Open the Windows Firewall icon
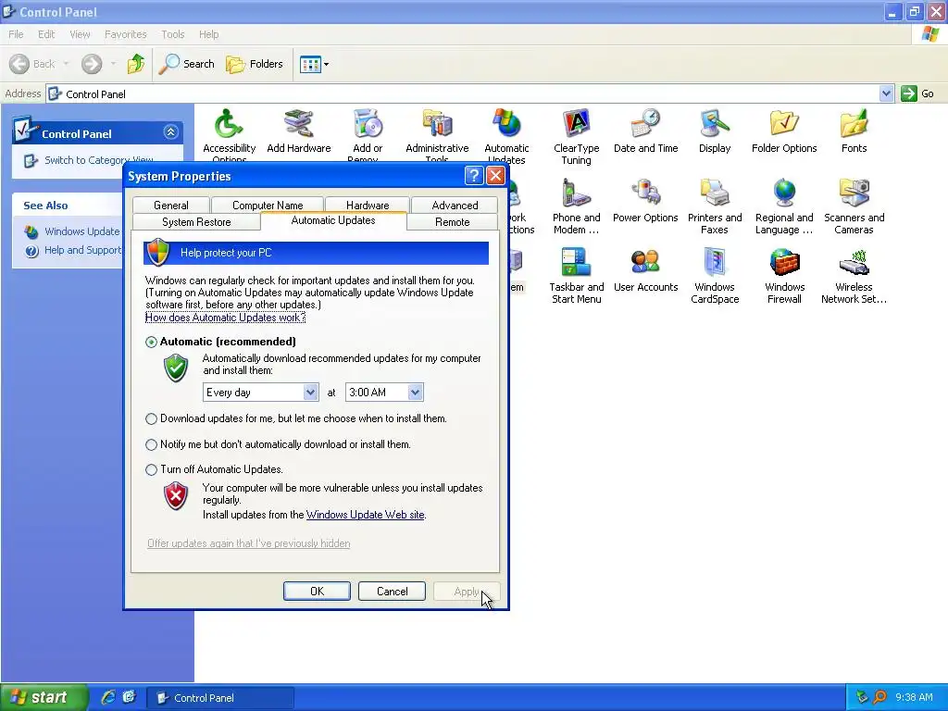Screen dimensions: 948x711 click(x=784, y=276)
